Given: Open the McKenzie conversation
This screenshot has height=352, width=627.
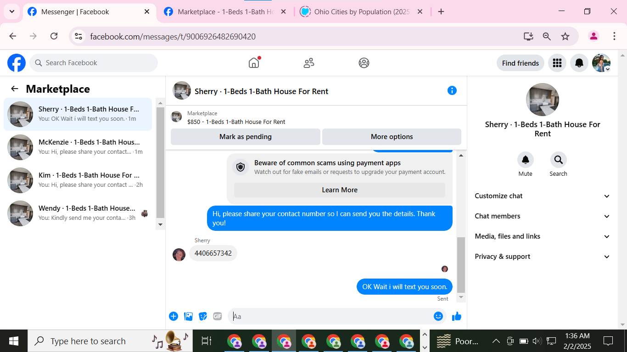Looking at the screenshot, I should 78,147.
